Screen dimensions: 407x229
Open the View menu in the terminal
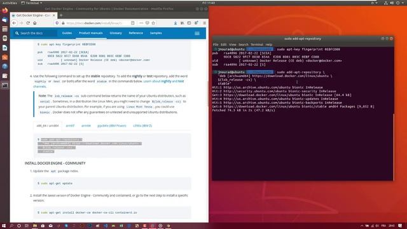pyautogui.click(x=233, y=45)
